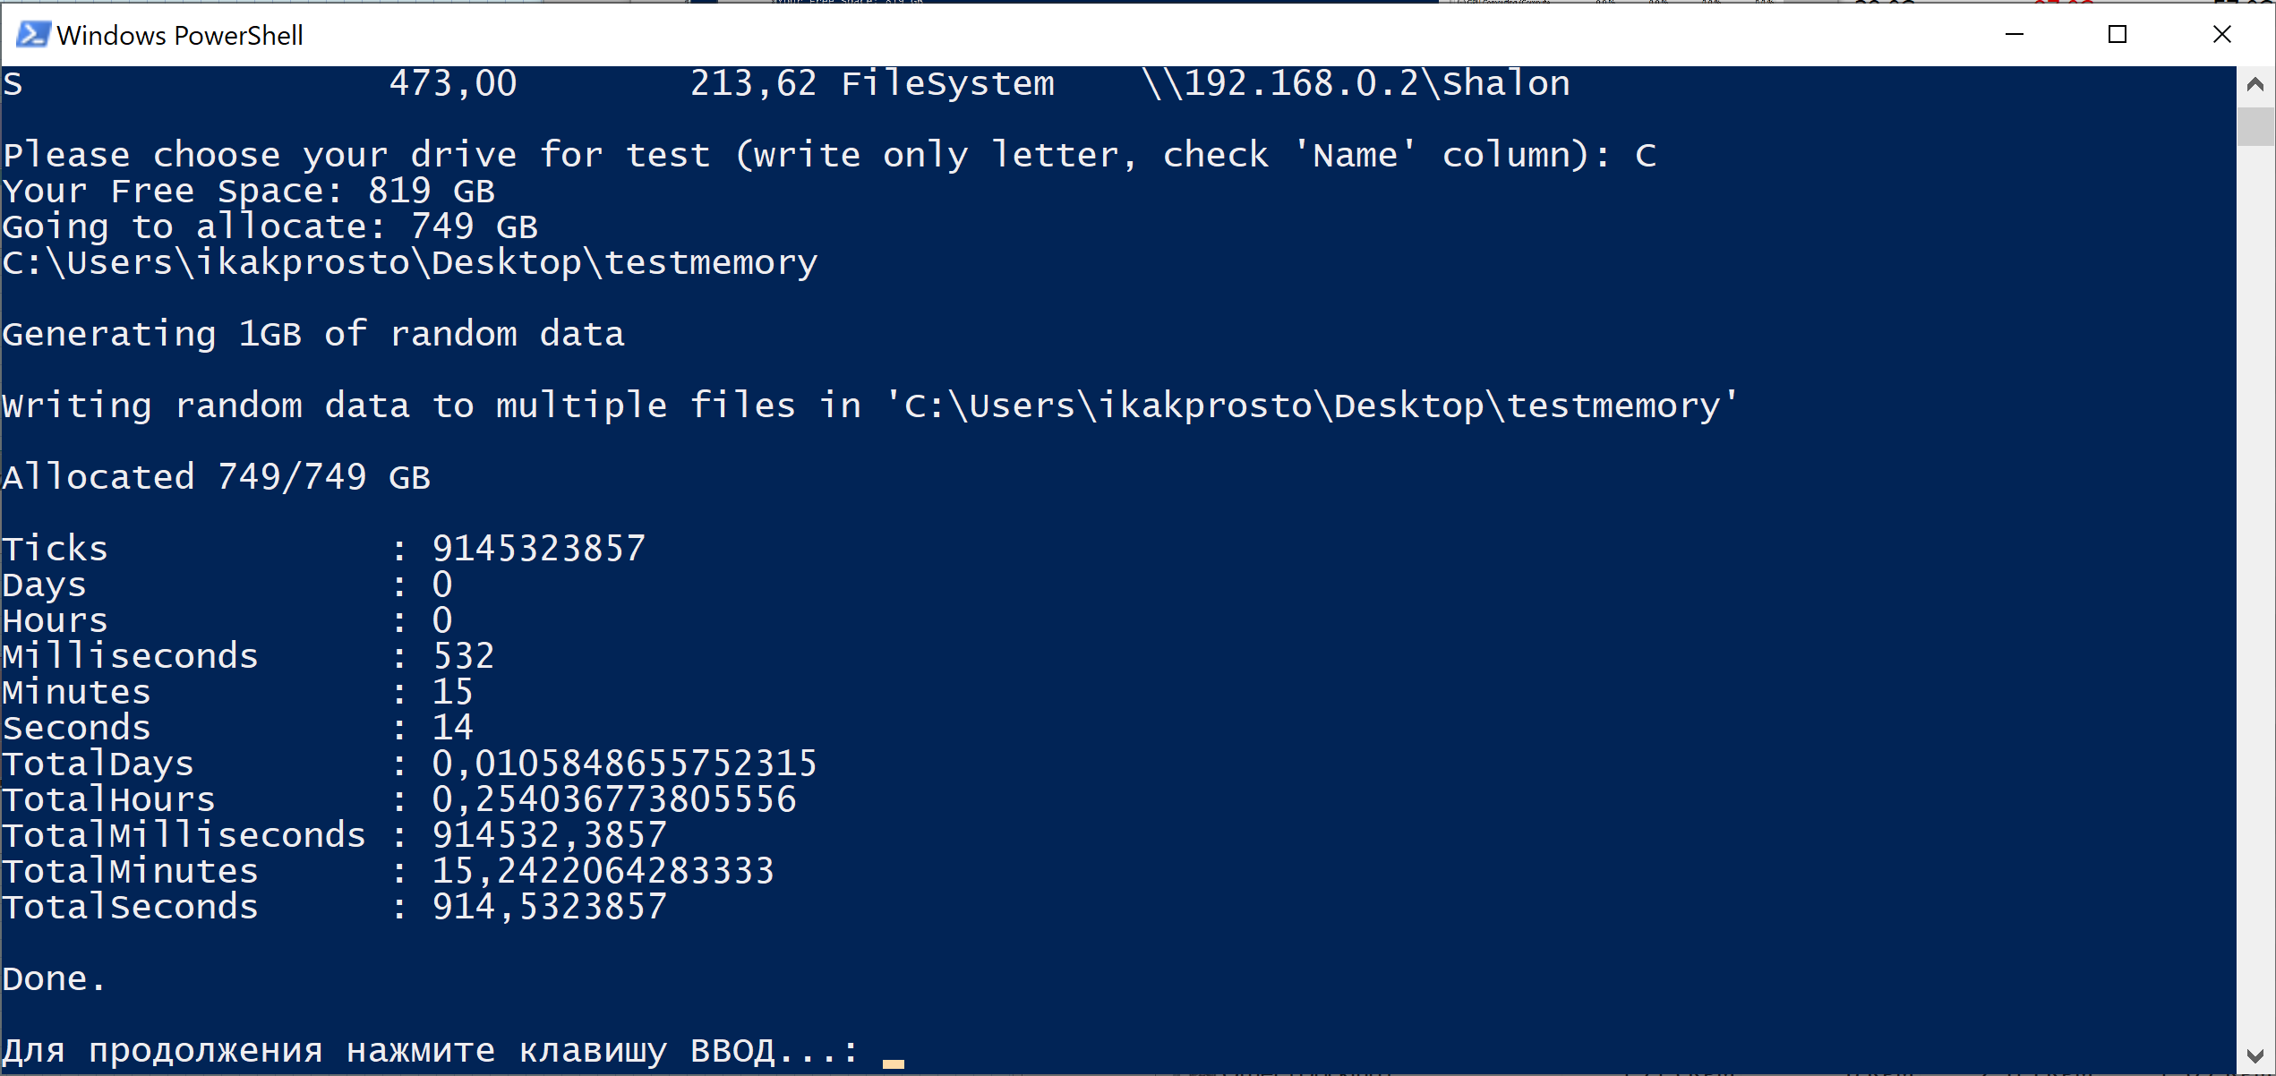Minimize the Windows PowerShell window

point(2015,35)
